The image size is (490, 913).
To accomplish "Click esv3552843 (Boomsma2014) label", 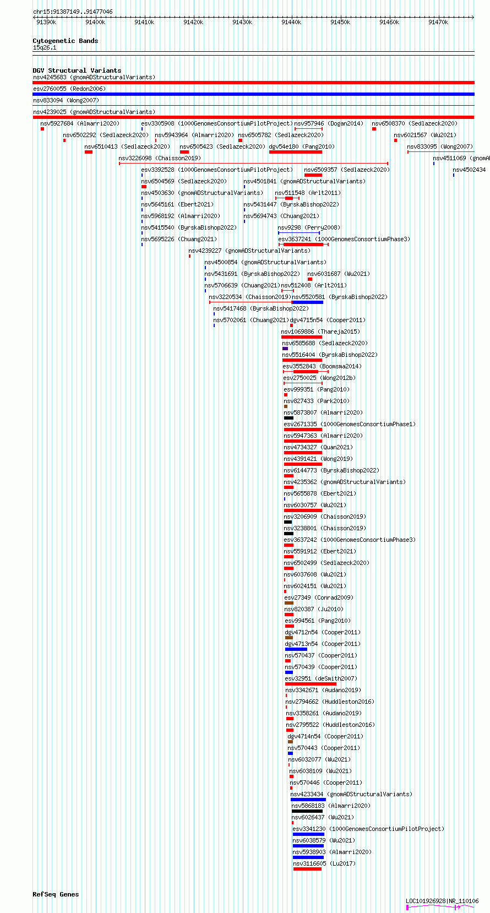I will (322, 366).
